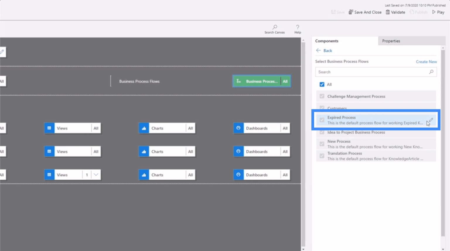The height and width of the screenshot is (251, 450).
Task: Select the Translation Process row text
Action: (x=345, y=153)
